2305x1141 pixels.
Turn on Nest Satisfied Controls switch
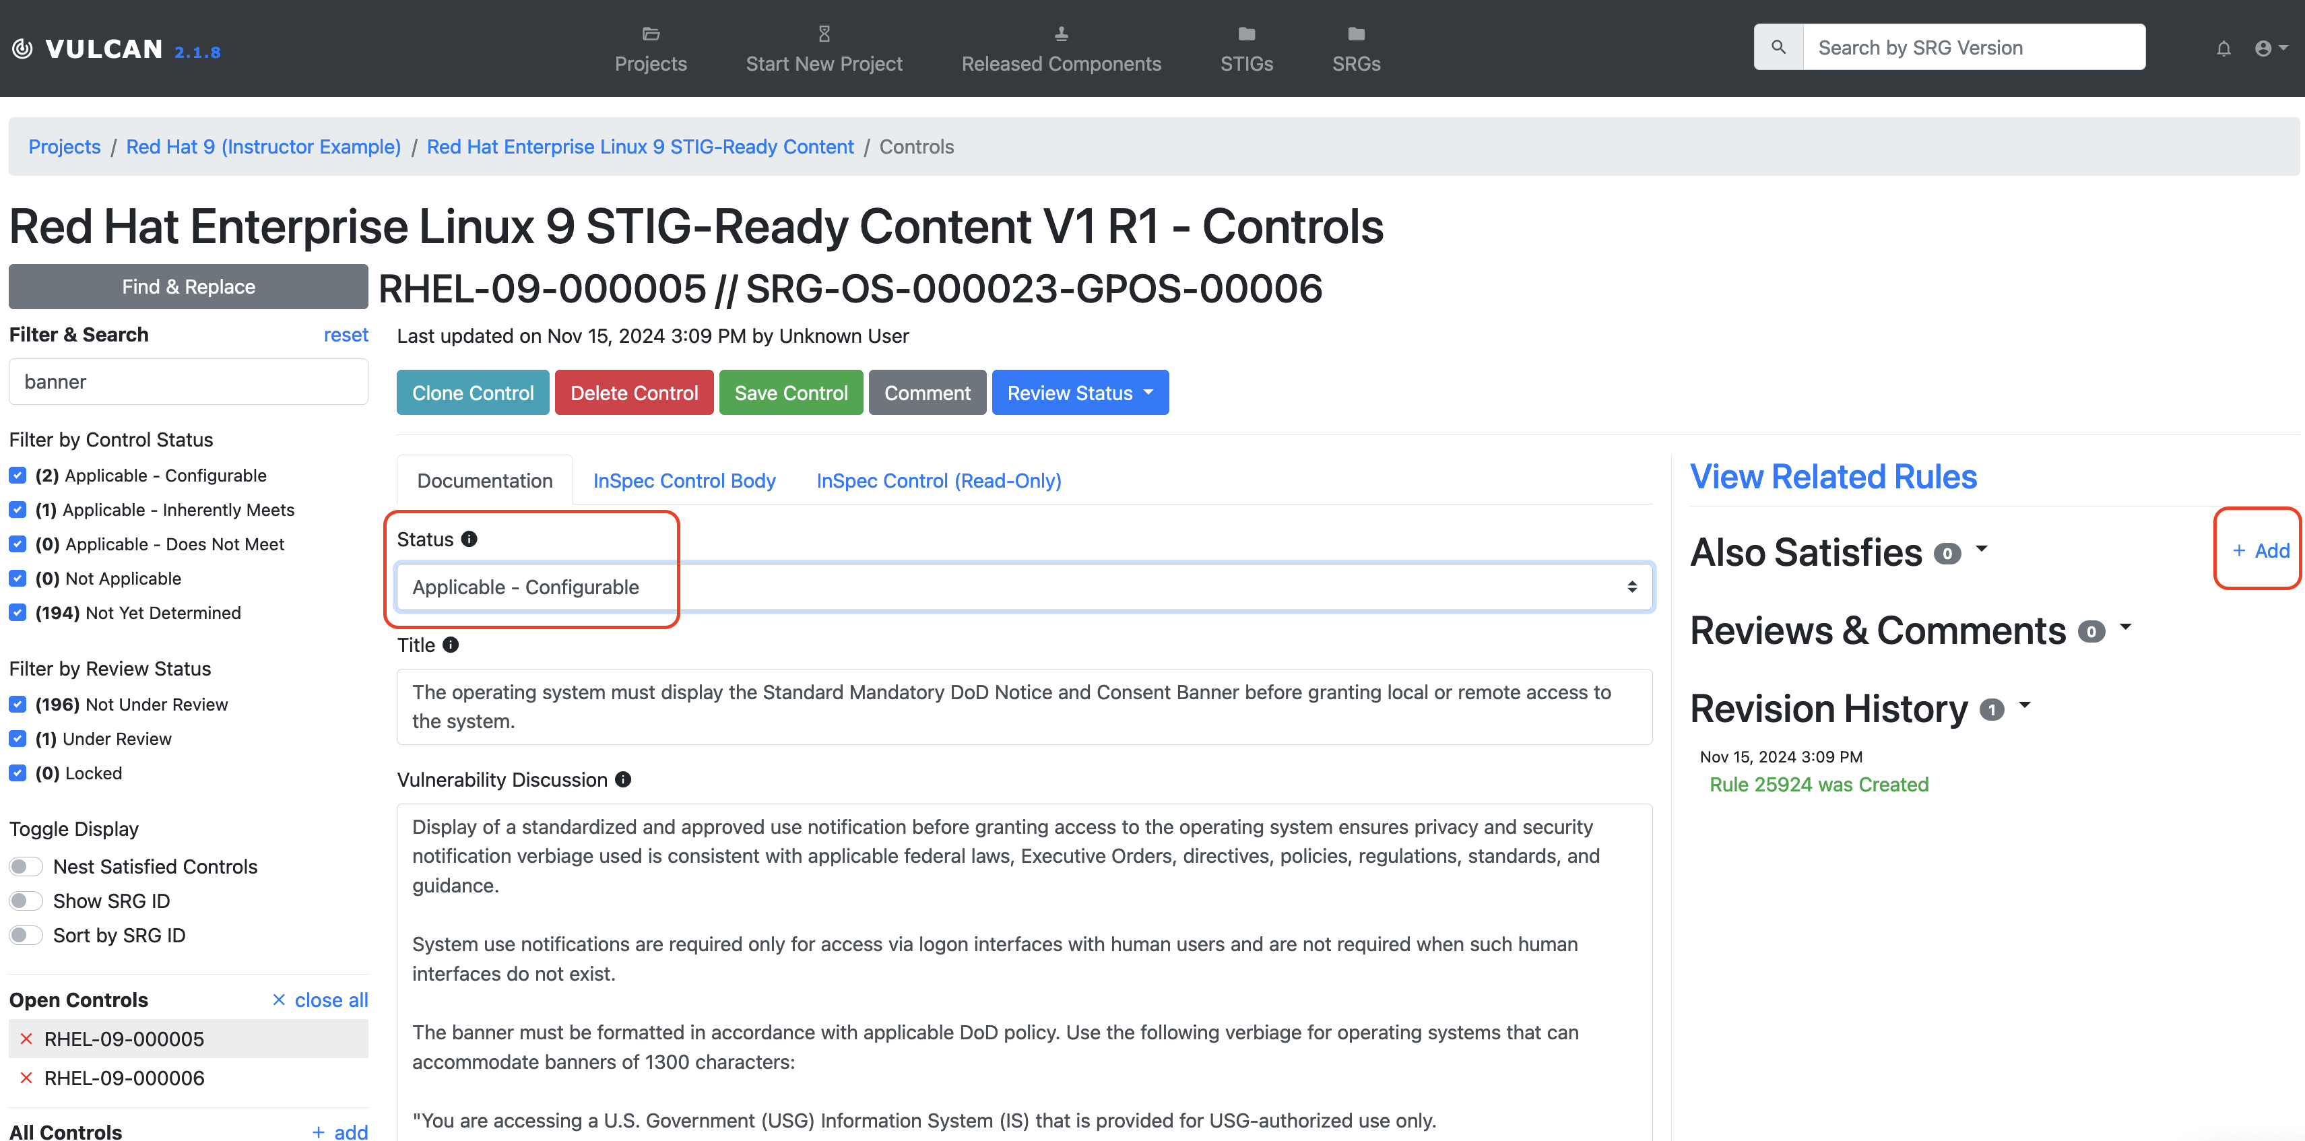[26, 866]
